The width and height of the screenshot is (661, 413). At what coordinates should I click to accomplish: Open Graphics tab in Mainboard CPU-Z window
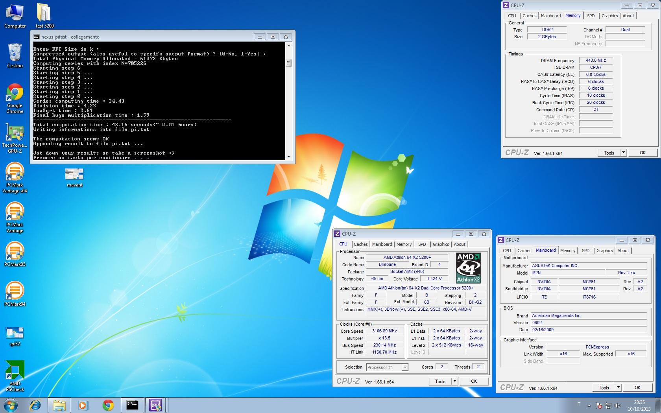604,251
